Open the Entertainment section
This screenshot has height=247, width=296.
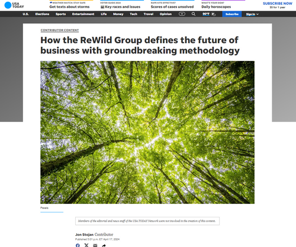coord(83,14)
